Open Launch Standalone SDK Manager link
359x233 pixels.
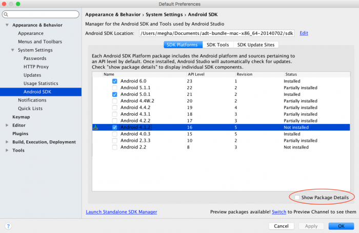[122, 212]
